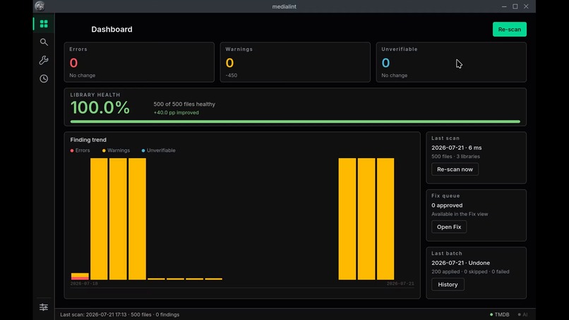Click the TMDB status indicator
This screenshot has width=569, height=320.
[499, 314]
